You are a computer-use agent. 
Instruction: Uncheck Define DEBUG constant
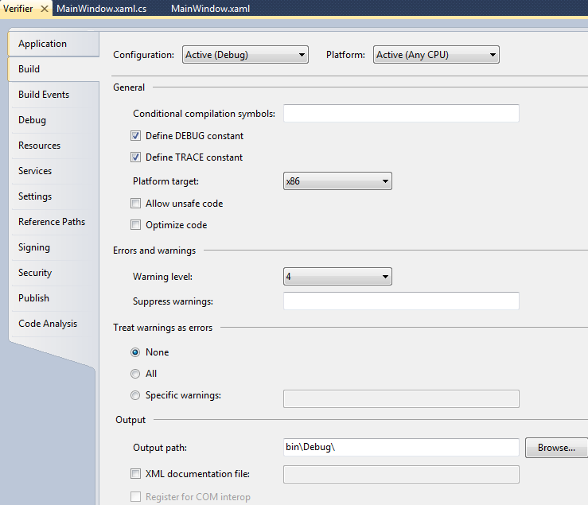[136, 136]
